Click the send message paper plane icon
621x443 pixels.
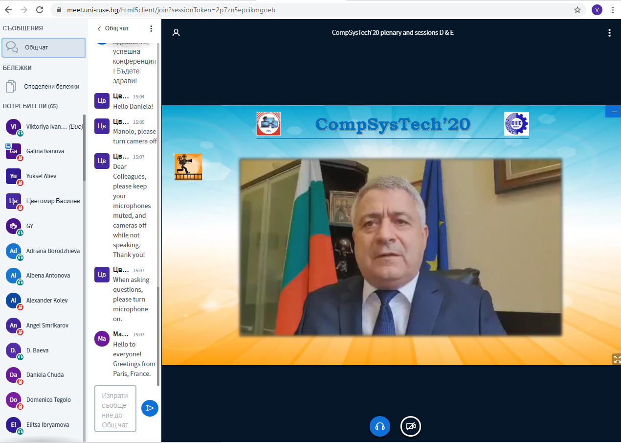150,408
